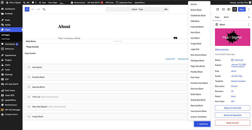
Task: Edit the about slug
Action: [234, 71]
